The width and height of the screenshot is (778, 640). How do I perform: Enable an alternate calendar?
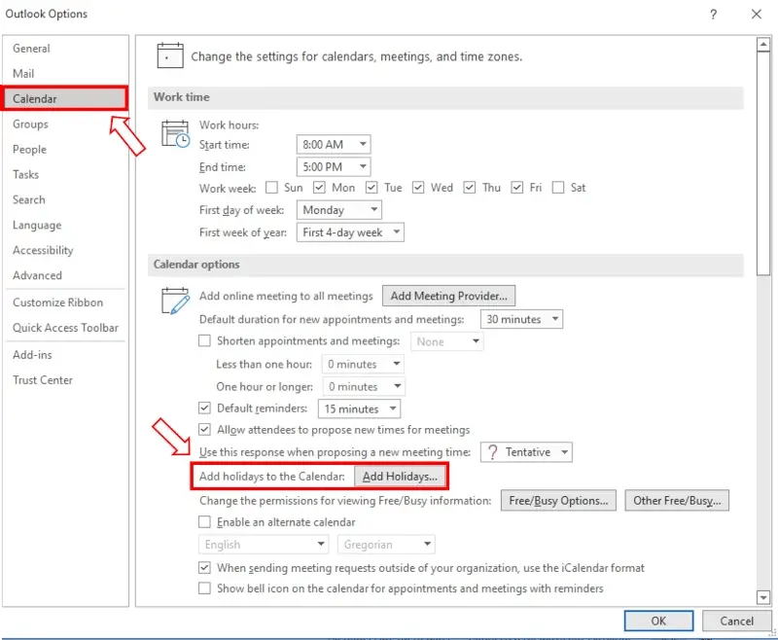pyautogui.click(x=204, y=522)
